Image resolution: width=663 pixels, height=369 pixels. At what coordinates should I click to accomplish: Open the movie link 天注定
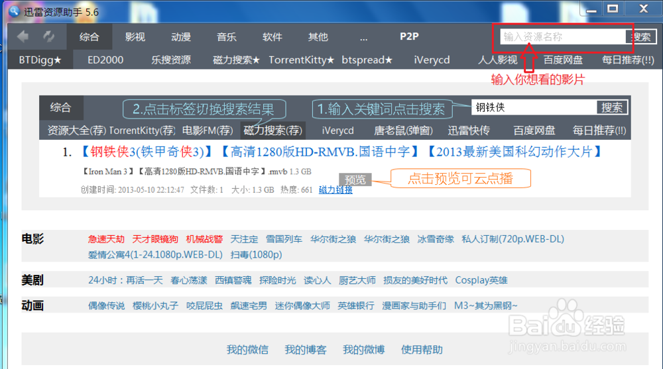pos(244,239)
